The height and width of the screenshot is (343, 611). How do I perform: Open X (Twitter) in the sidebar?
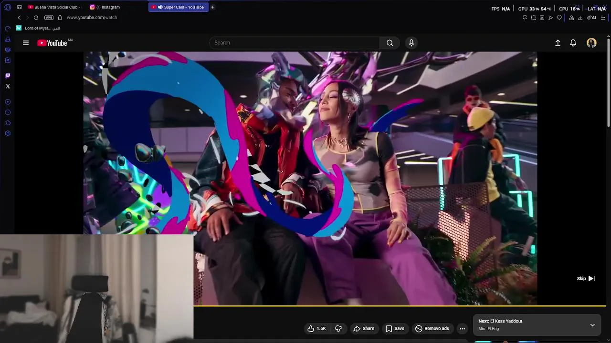[x=8, y=86]
